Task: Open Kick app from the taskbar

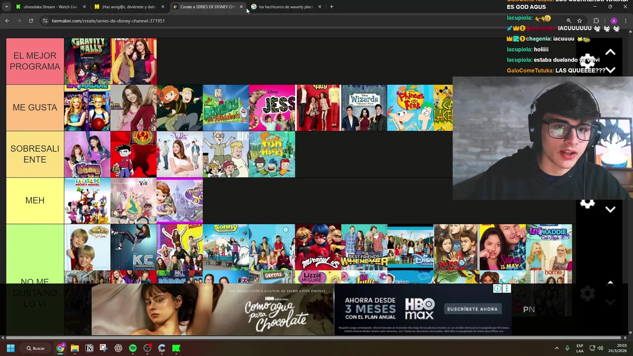Action: tap(176, 348)
